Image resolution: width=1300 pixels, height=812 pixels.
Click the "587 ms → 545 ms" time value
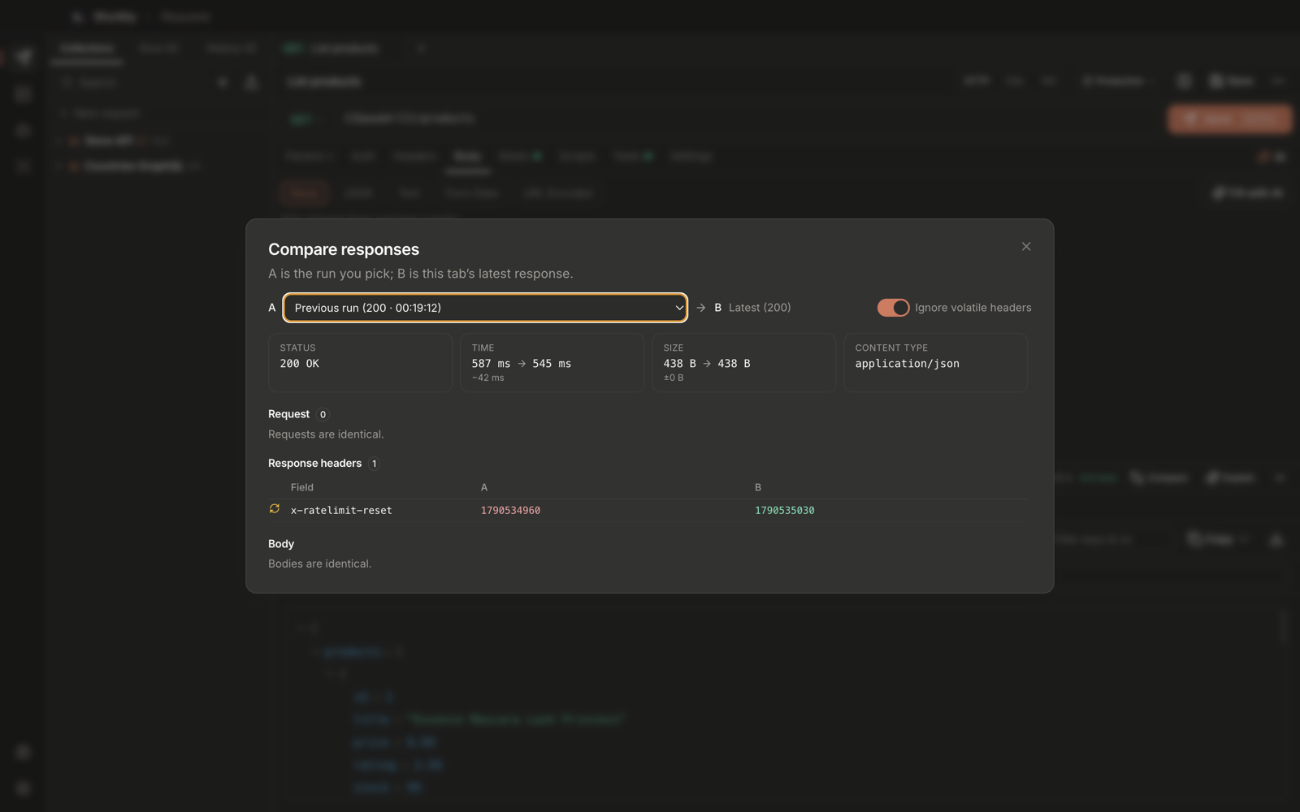522,364
